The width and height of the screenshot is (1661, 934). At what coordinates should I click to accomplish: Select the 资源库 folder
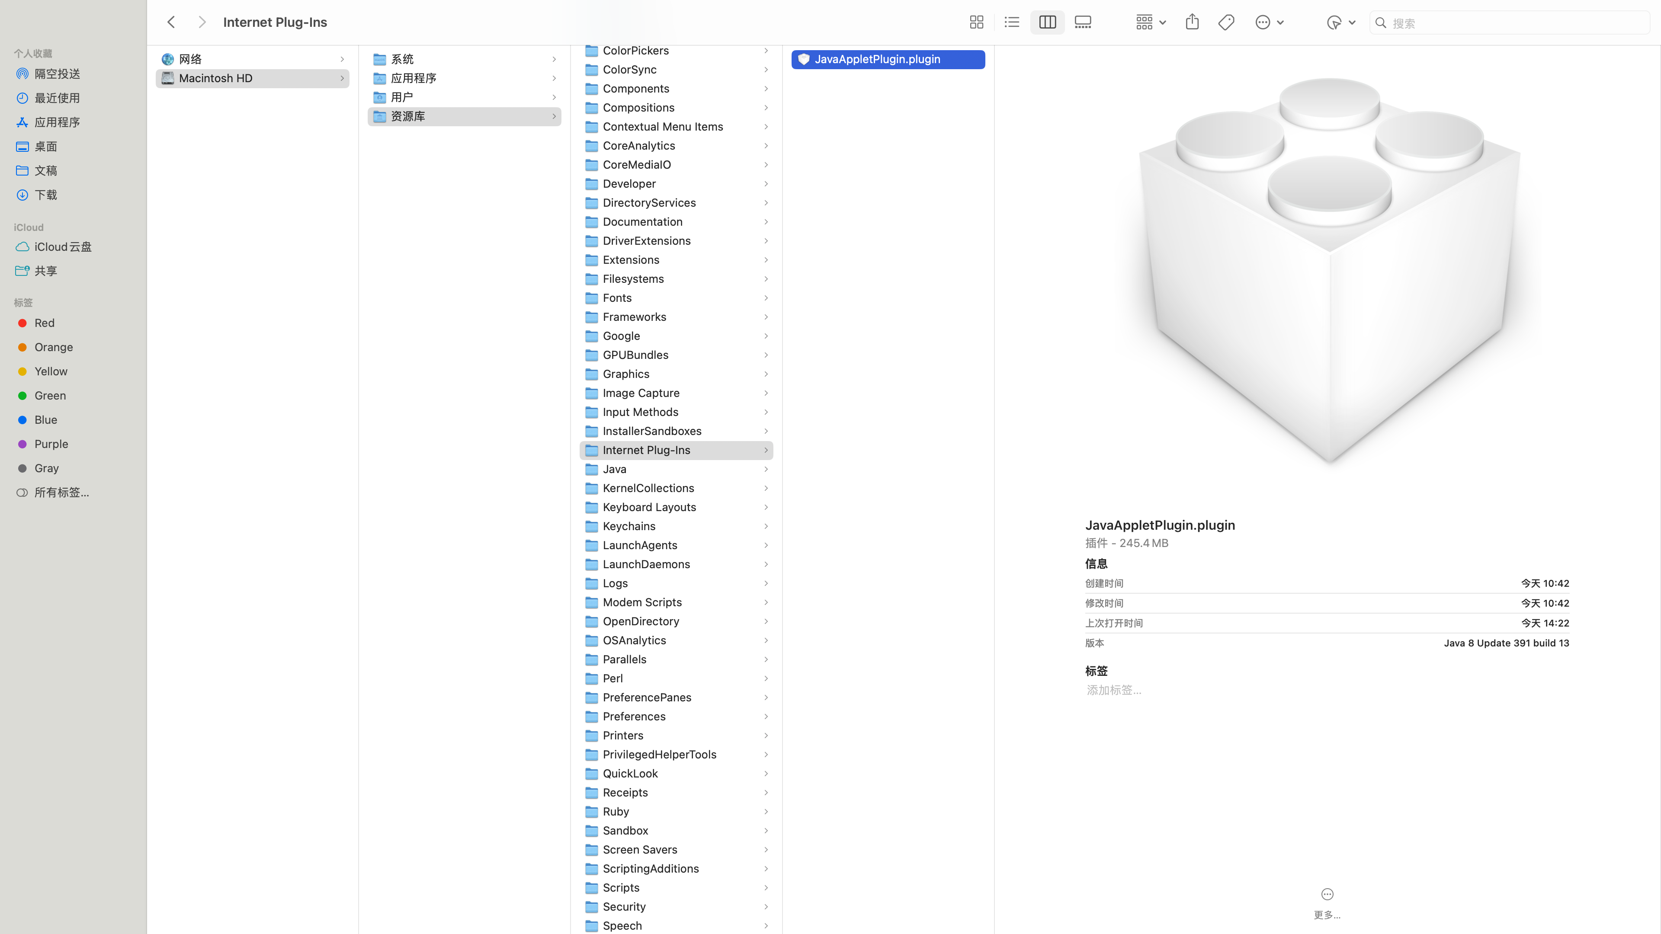pos(464,117)
